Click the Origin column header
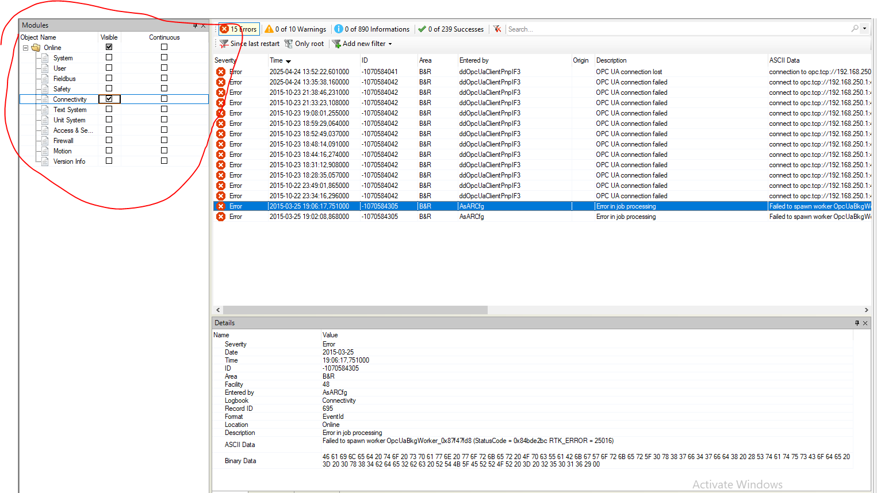The image size is (877, 493). pos(583,60)
